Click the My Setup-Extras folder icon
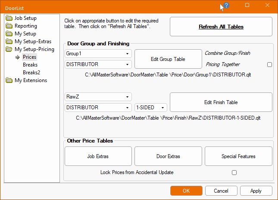The height and width of the screenshot is (200, 278). [9, 41]
